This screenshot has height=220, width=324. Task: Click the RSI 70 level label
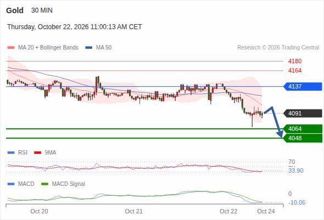292,162
